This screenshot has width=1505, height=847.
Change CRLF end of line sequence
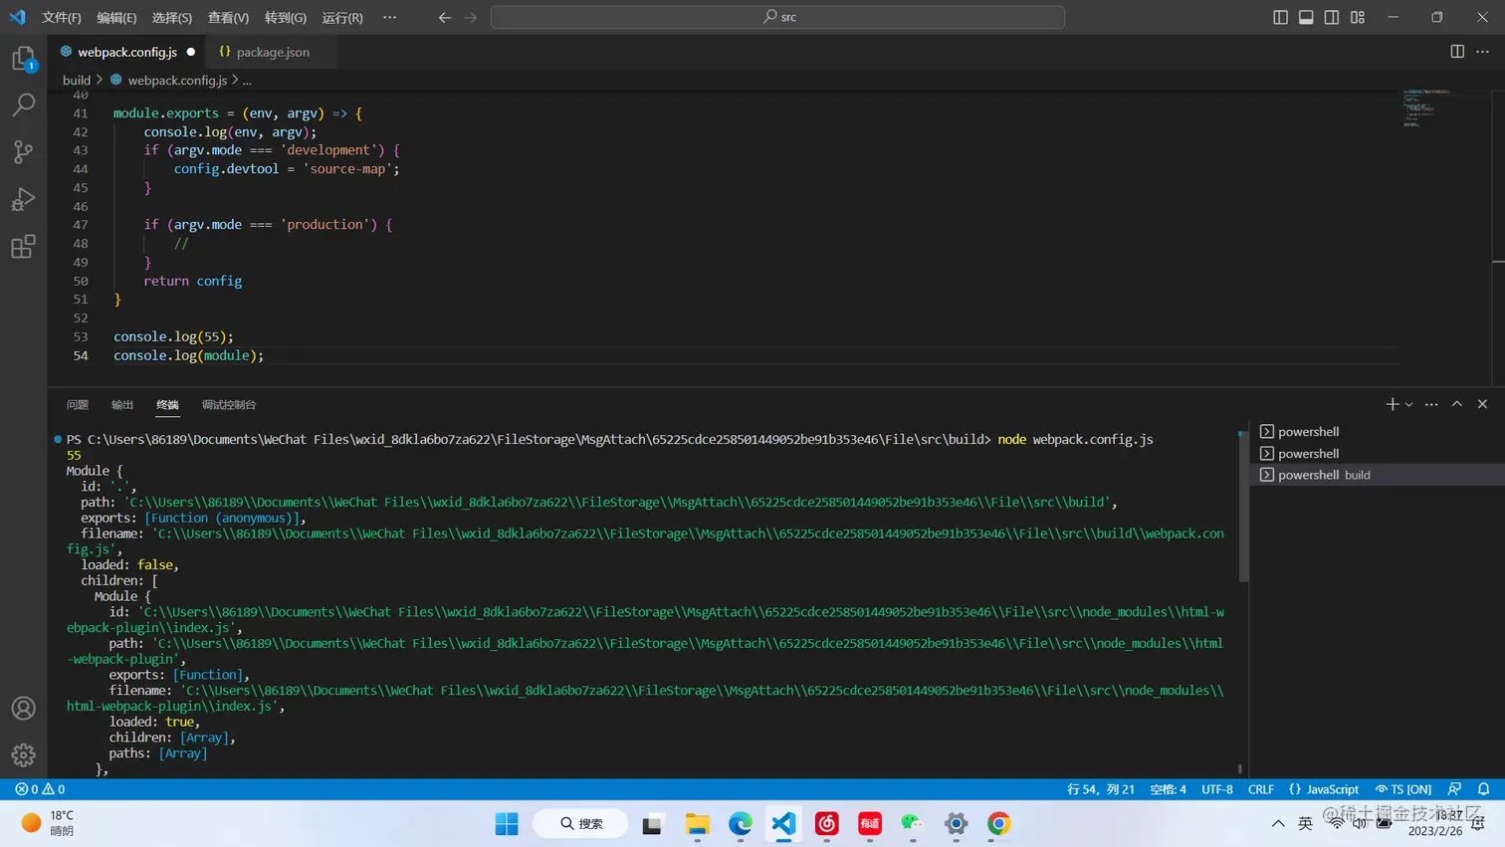pos(1261,789)
